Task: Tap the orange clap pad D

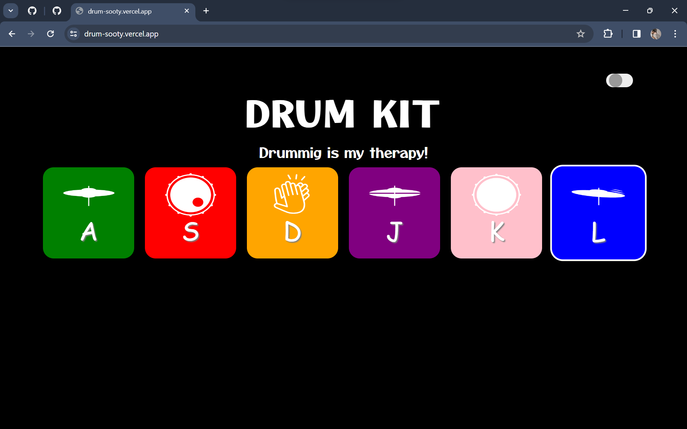Action: pyautogui.click(x=292, y=213)
